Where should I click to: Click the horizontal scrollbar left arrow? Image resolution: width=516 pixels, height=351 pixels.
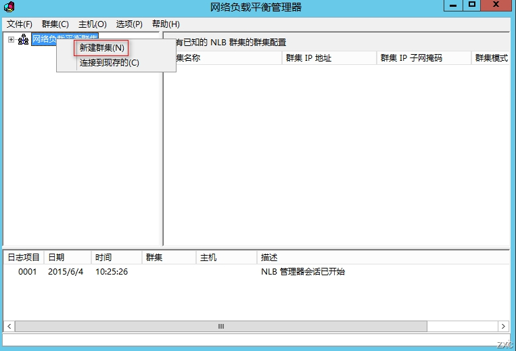[x=9, y=327]
